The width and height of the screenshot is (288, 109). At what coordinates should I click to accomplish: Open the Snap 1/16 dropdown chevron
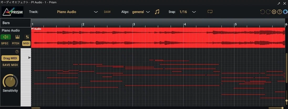pyautogui.click(x=194, y=12)
